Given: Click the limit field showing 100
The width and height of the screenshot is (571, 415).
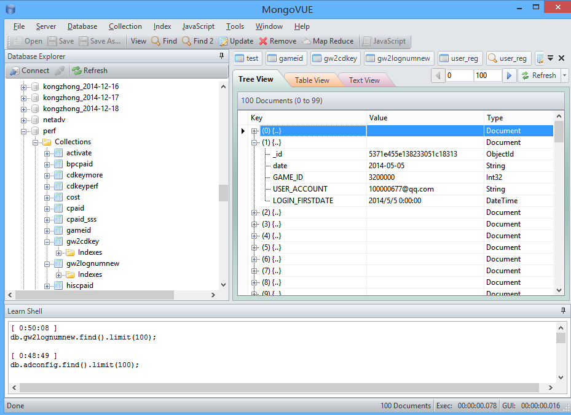Looking at the screenshot, I should (487, 76).
